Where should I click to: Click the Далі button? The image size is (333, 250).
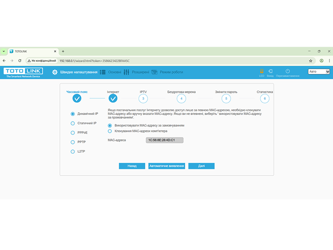pos(201,166)
